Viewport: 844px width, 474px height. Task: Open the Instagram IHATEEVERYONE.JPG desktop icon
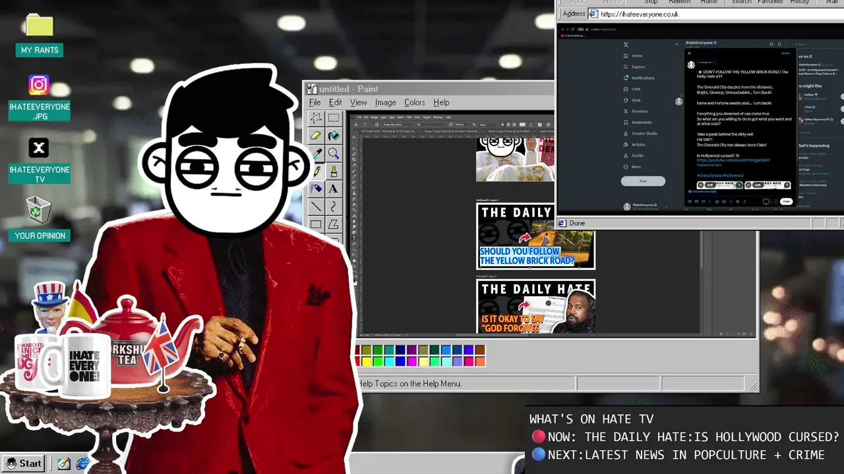pyautogui.click(x=39, y=97)
